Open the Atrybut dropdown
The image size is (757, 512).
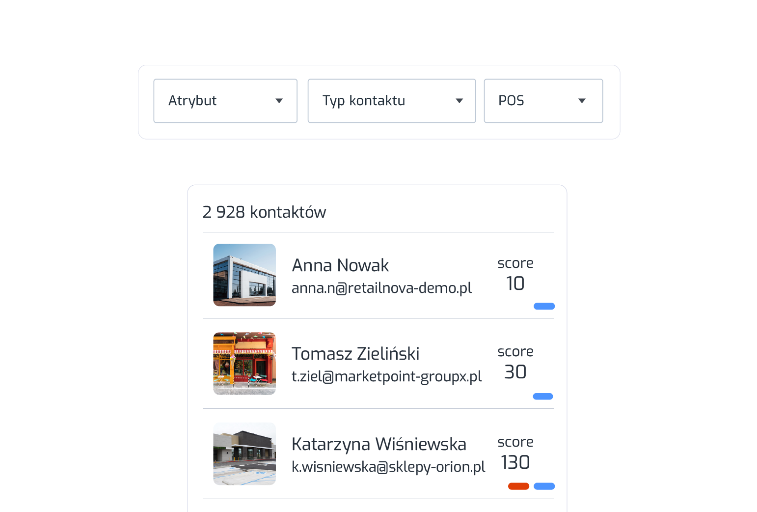(225, 101)
